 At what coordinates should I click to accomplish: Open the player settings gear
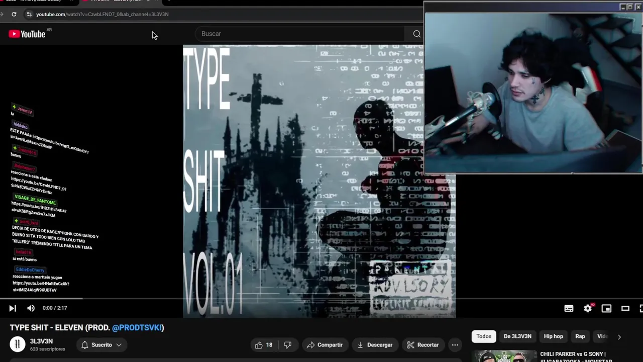pos(588,309)
